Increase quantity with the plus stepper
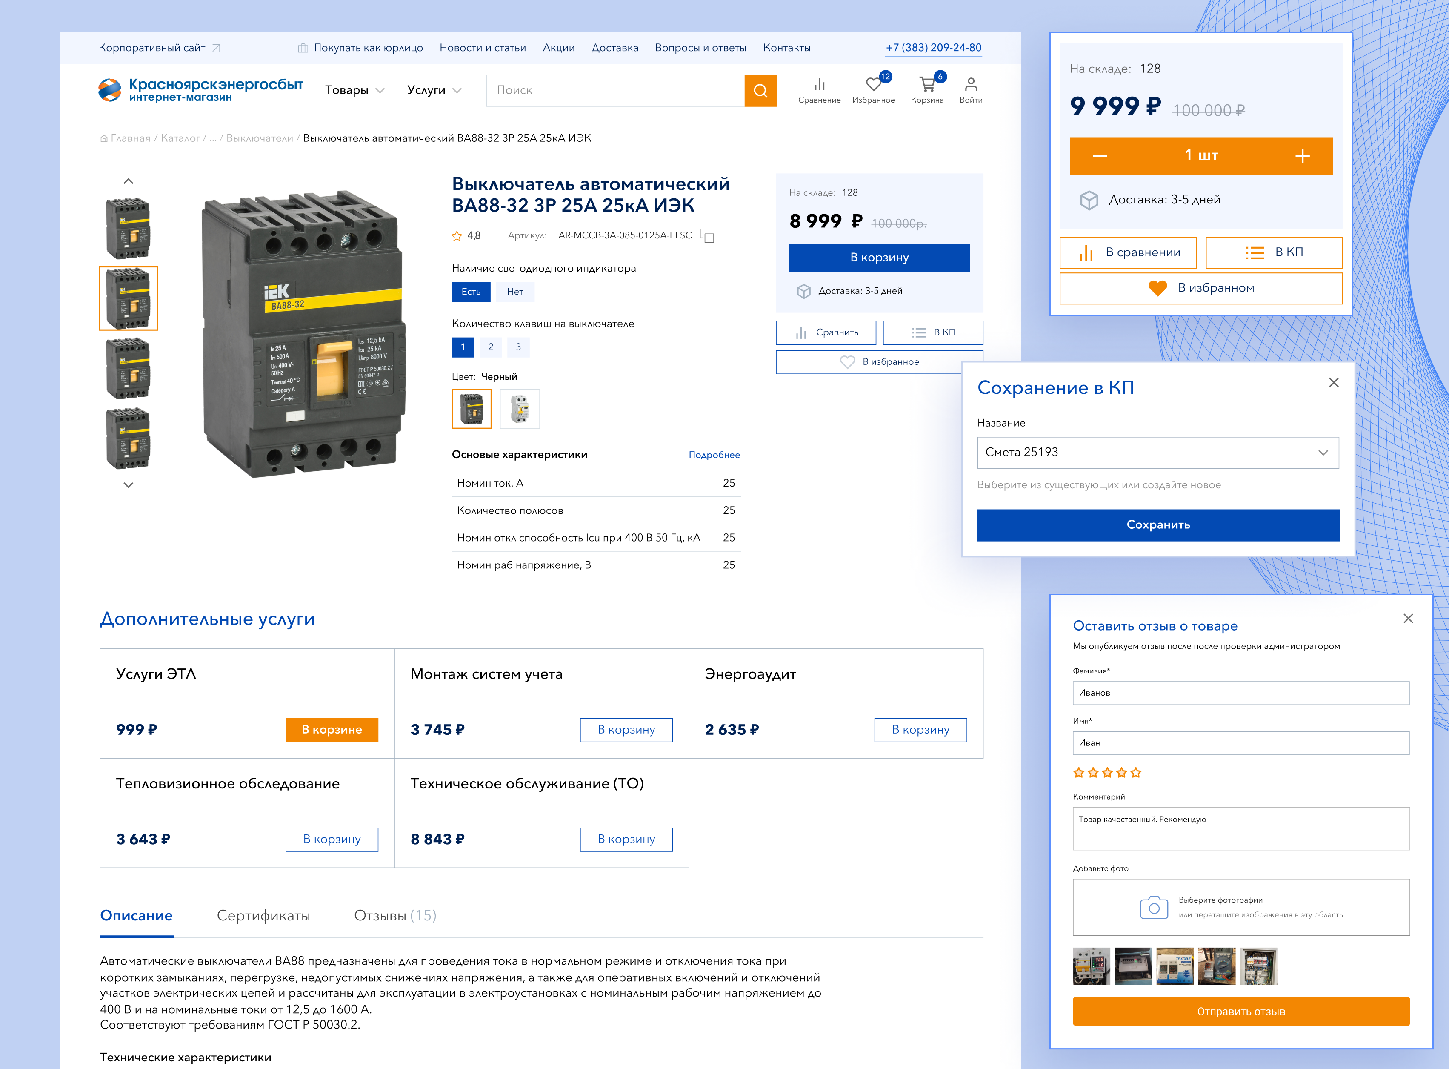1449x1069 pixels. point(1302,156)
